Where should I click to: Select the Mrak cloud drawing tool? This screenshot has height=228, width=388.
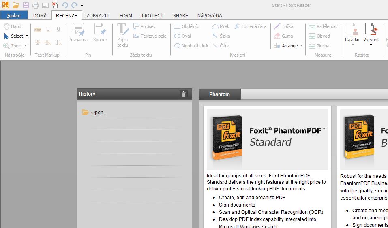coord(221,26)
